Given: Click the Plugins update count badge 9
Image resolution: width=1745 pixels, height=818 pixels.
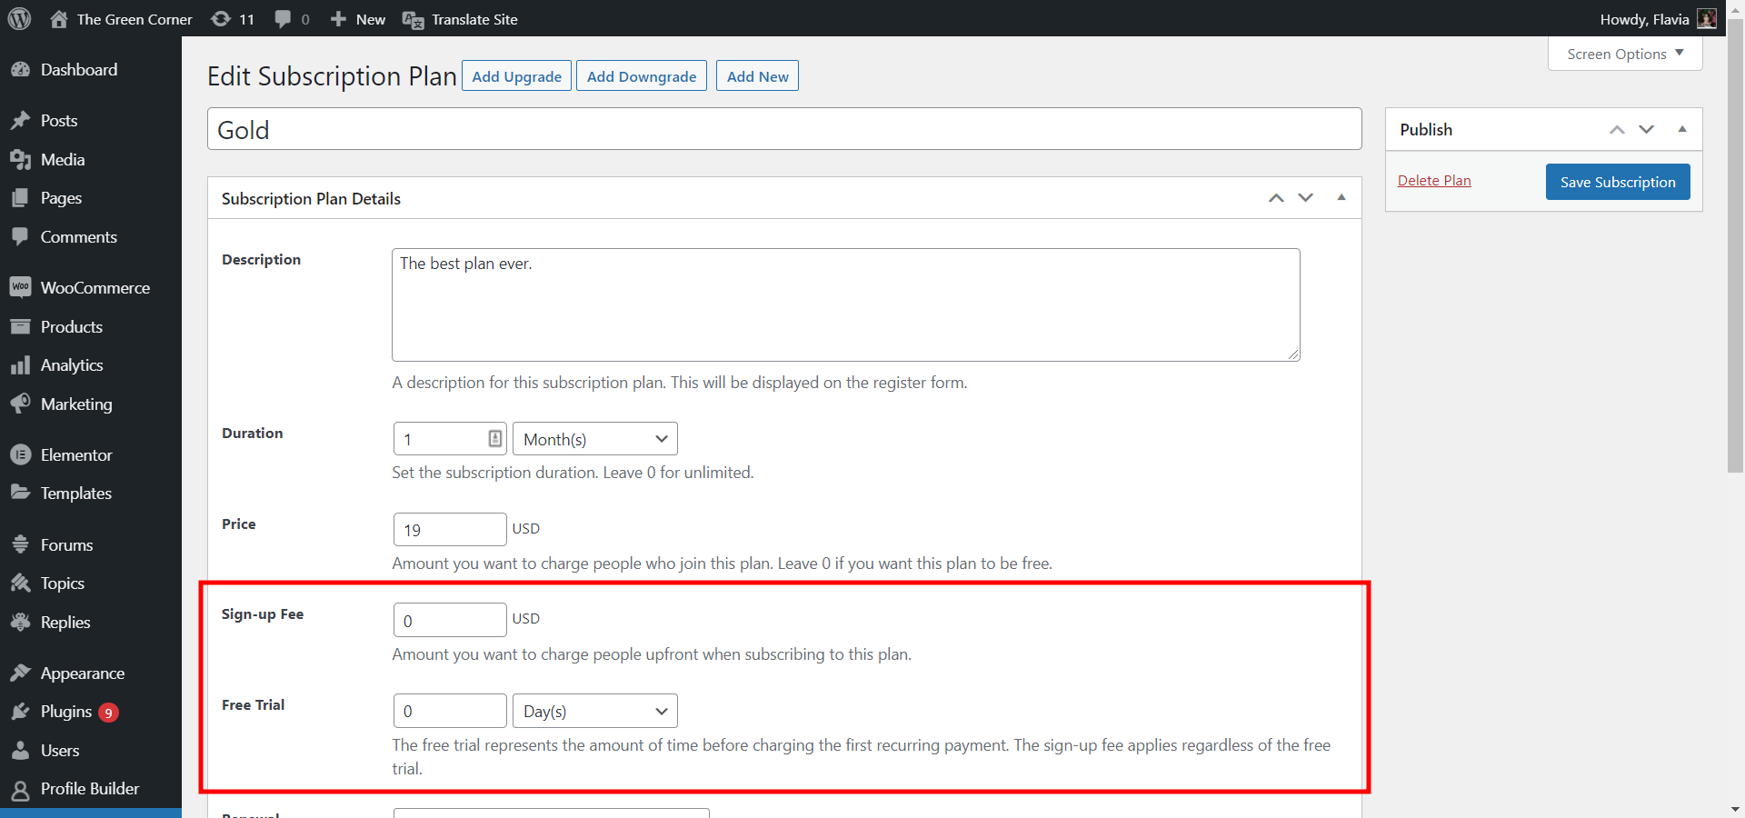Looking at the screenshot, I should [x=108, y=713].
